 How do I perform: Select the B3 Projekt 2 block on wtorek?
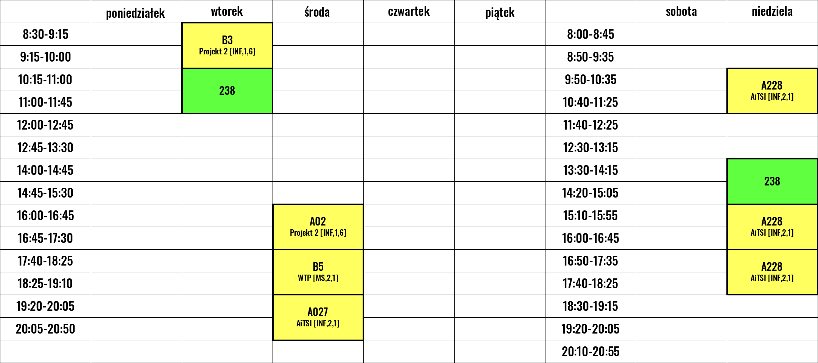coord(227,45)
